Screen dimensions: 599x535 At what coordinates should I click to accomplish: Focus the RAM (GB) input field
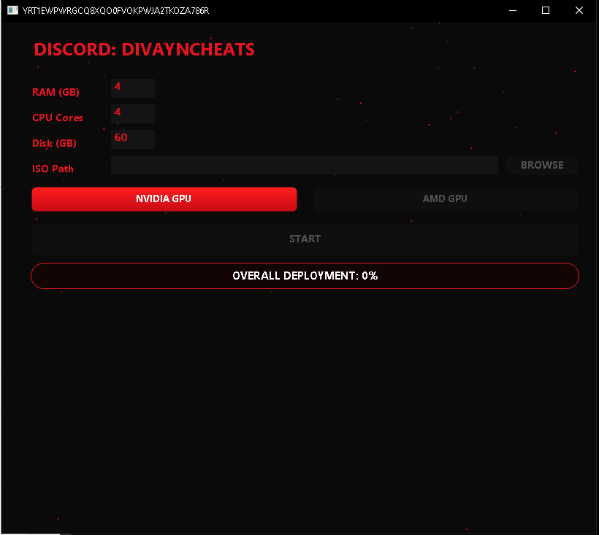[x=132, y=88]
